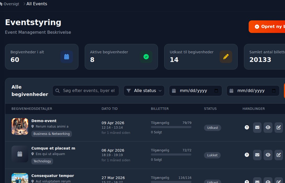Click location Eos qui ut aliquam

click(x=50, y=154)
